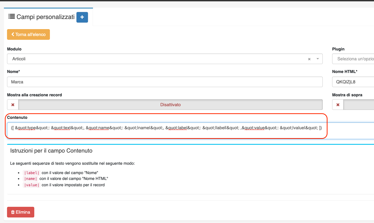Viewport: 374px width, 223px height.
Task: Focus the Nome field containing "Marca"
Action: pyautogui.click(x=165, y=82)
